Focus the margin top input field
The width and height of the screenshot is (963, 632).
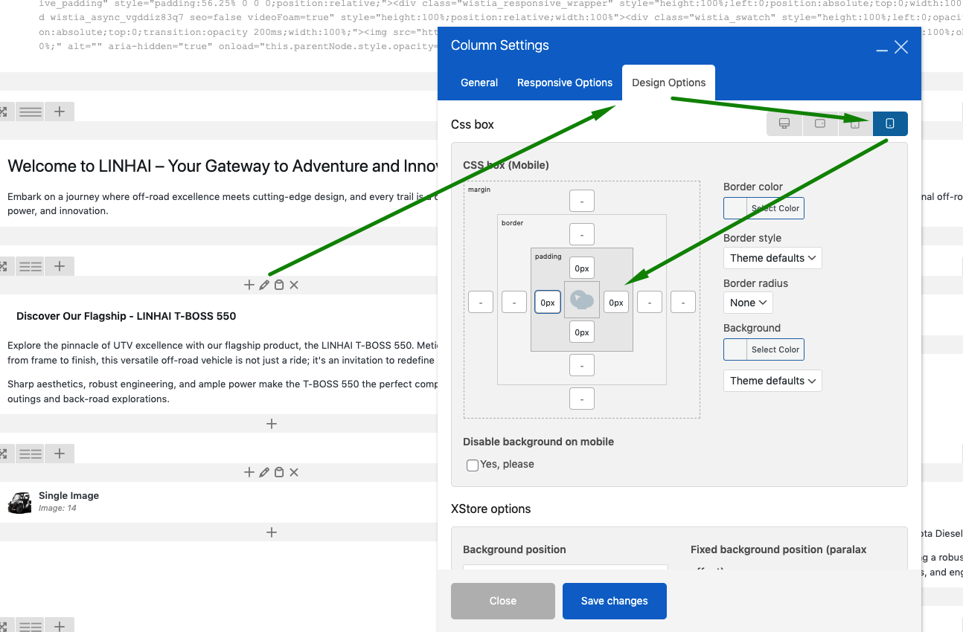[x=582, y=201]
